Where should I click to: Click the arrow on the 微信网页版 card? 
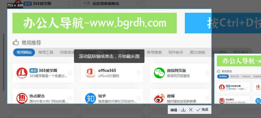pyautogui.click(x=207, y=73)
